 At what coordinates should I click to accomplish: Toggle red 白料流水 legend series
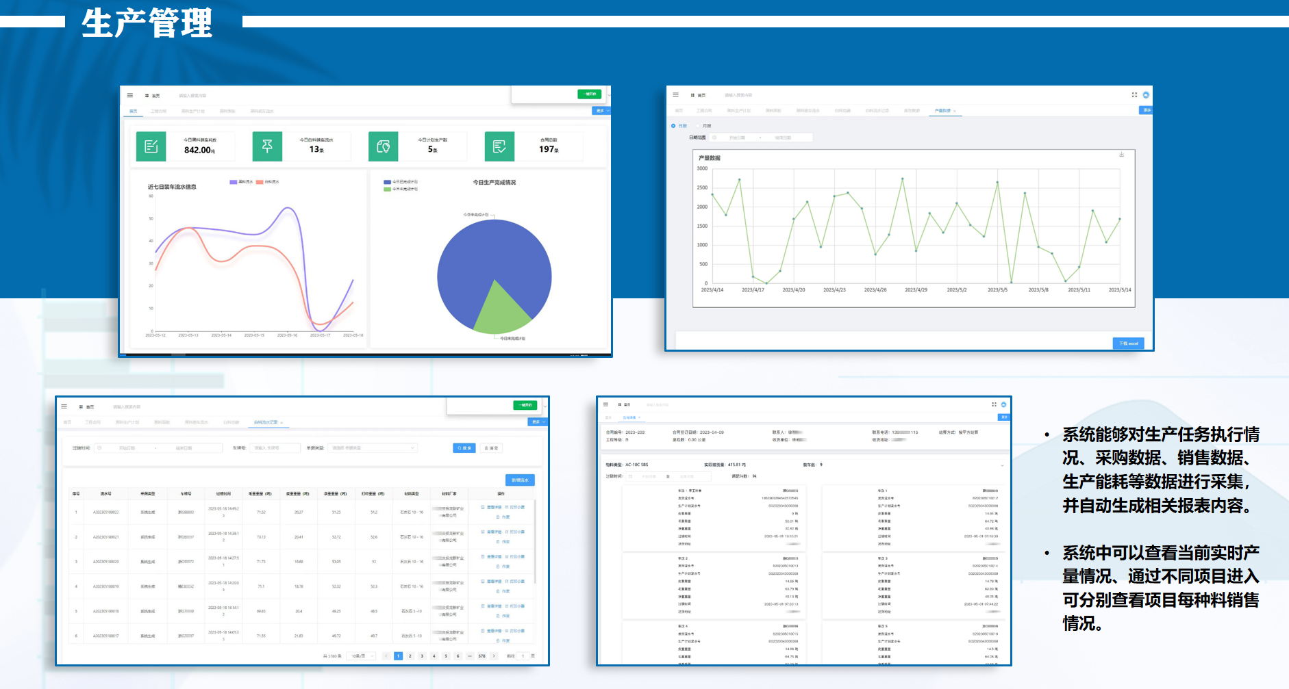268,182
